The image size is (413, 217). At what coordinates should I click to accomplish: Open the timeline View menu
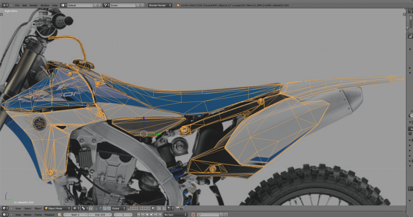click(x=18, y=215)
